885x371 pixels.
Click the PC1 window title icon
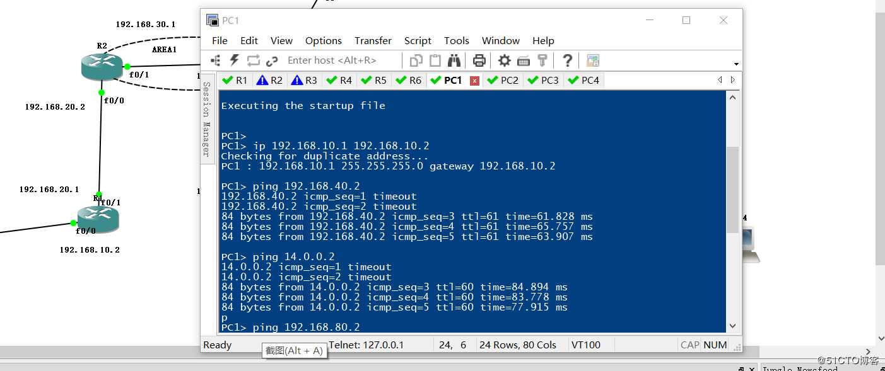(213, 20)
